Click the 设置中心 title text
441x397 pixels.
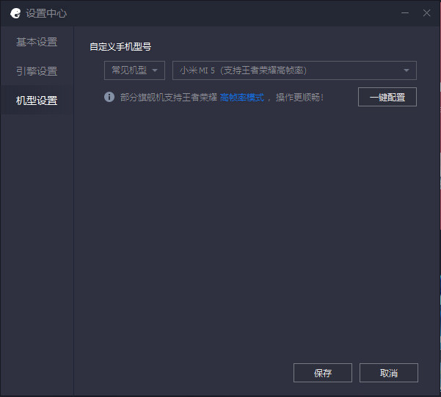tap(46, 13)
